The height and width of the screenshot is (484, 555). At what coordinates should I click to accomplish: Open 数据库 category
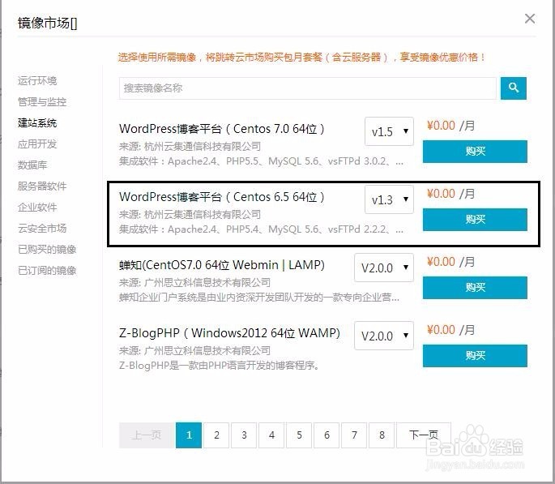point(32,165)
